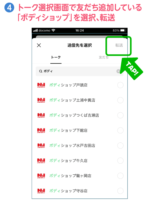Screen dimensions: 148x207
Task: Select radio button for ボディショップ下館店
Action: coord(120,130)
